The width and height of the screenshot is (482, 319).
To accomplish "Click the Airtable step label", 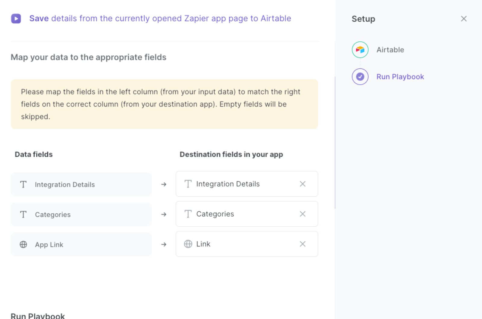I will tap(390, 50).
